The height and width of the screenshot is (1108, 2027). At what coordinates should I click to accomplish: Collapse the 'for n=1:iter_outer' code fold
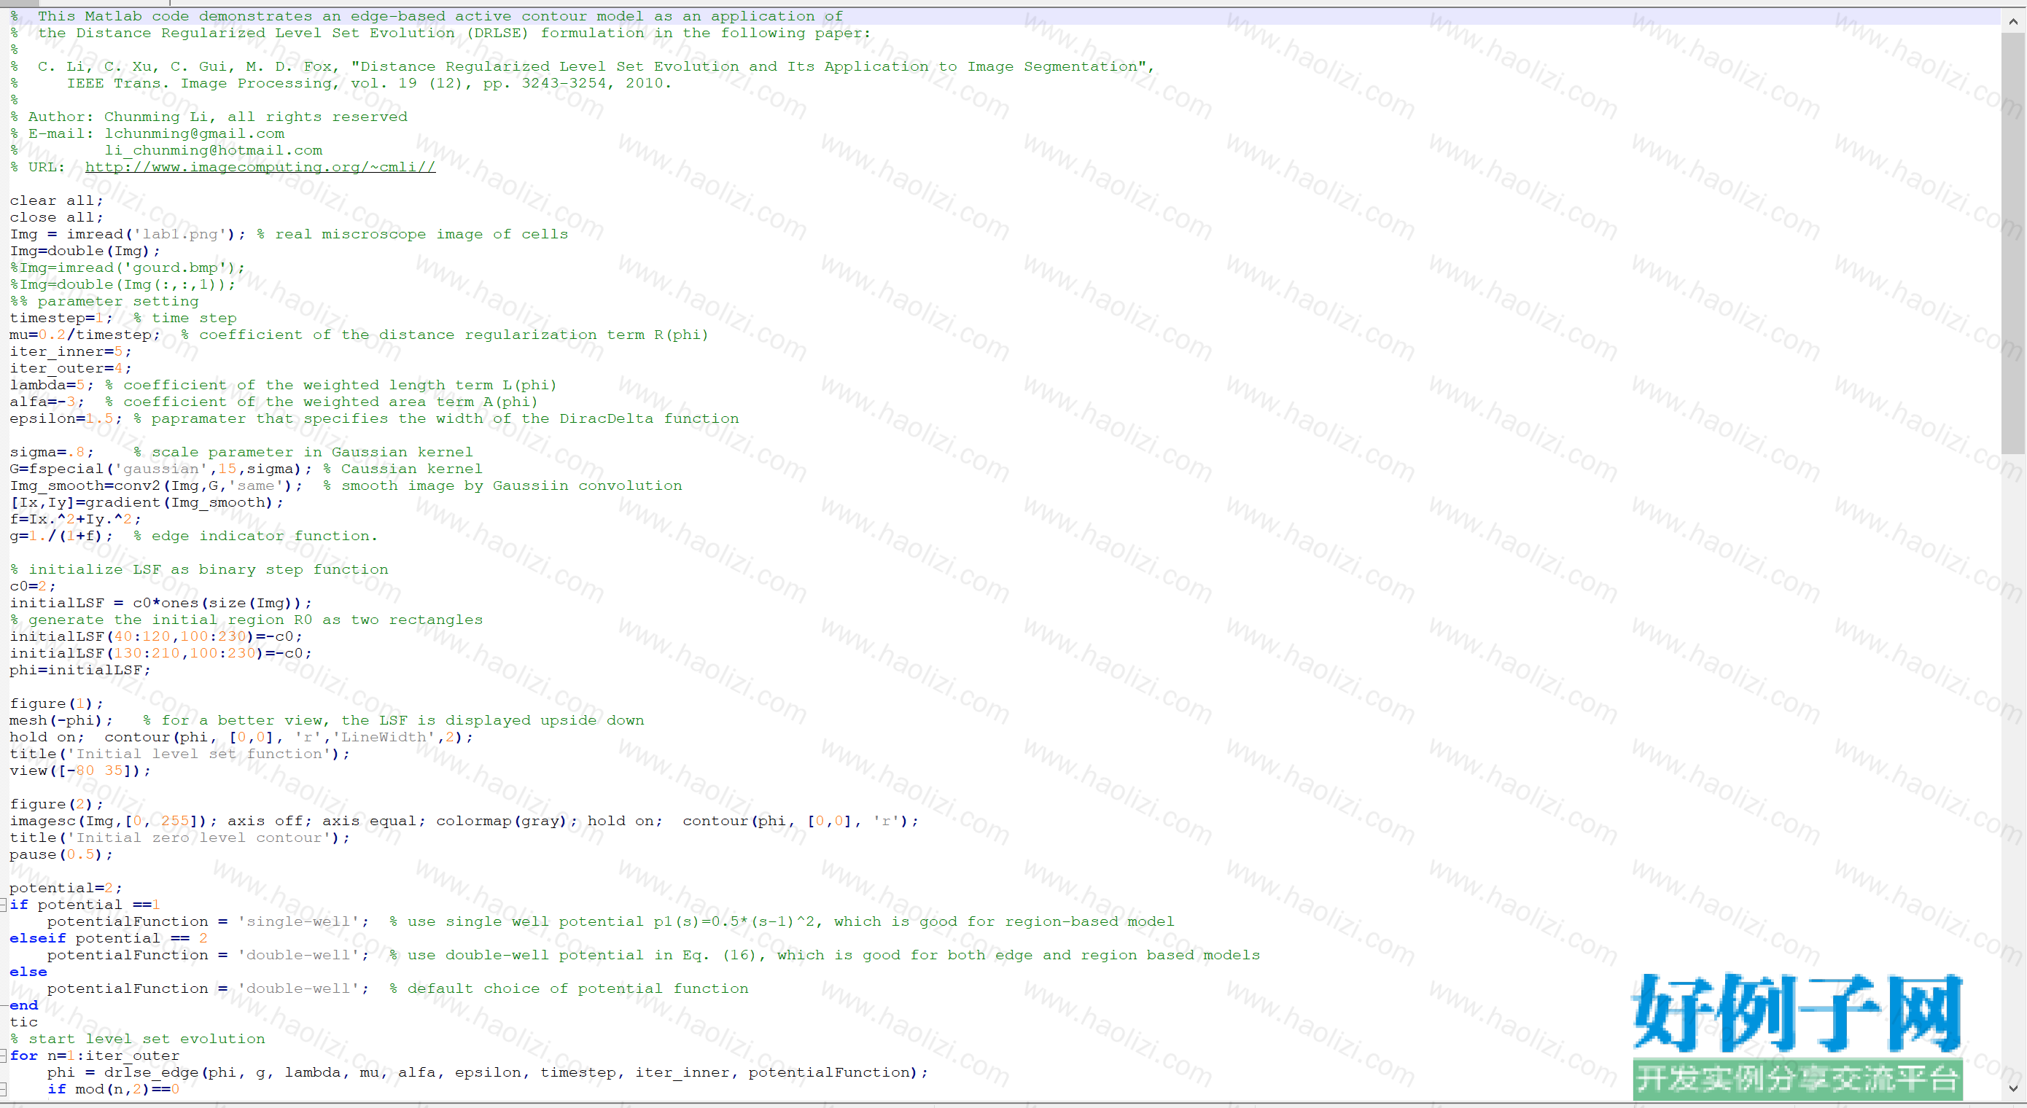pos(3,1056)
